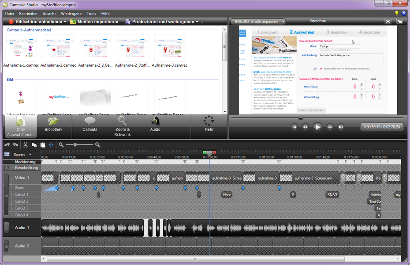The height and width of the screenshot is (265, 410).
Task: Redo the last undone edit
Action: click(16, 144)
